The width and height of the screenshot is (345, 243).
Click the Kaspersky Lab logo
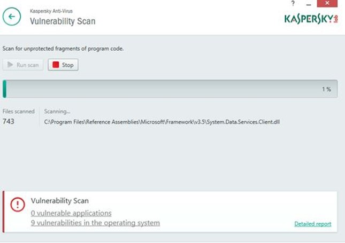pyautogui.click(x=311, y=19)
